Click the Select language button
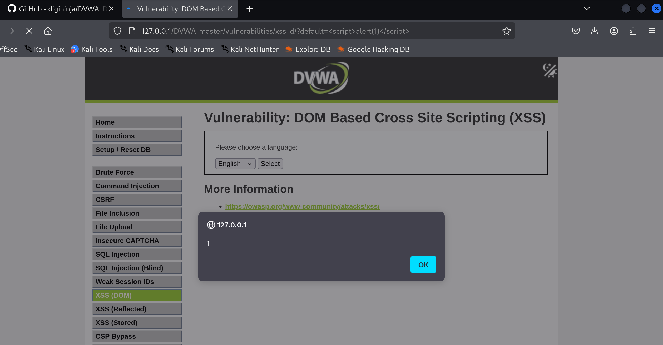Screen dimensions: 663x345 270,164
